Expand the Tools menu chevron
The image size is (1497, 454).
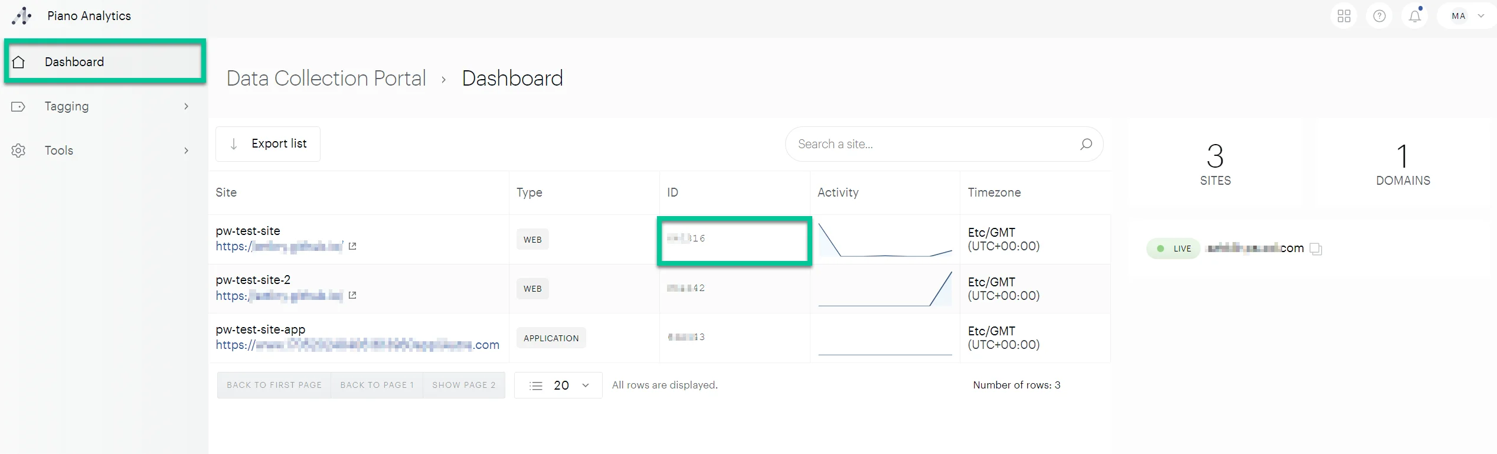pyautogui.click(x=186, y=151)
